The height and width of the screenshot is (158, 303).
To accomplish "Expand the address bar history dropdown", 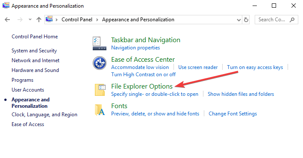I will pyautogui.click(x=239, y=20).
